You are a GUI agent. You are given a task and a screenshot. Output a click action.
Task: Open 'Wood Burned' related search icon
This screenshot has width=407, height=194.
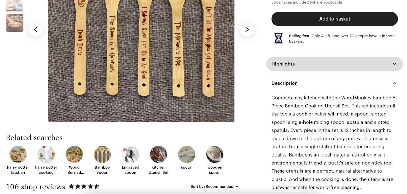coord(74,154)
